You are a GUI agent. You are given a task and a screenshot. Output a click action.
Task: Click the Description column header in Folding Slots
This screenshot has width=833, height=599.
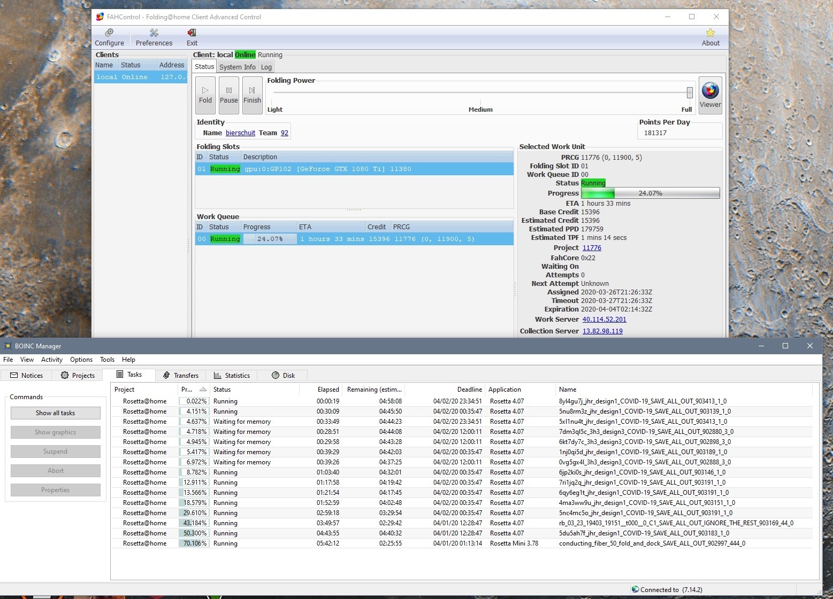pyautogui.click(x=378, y=157)
